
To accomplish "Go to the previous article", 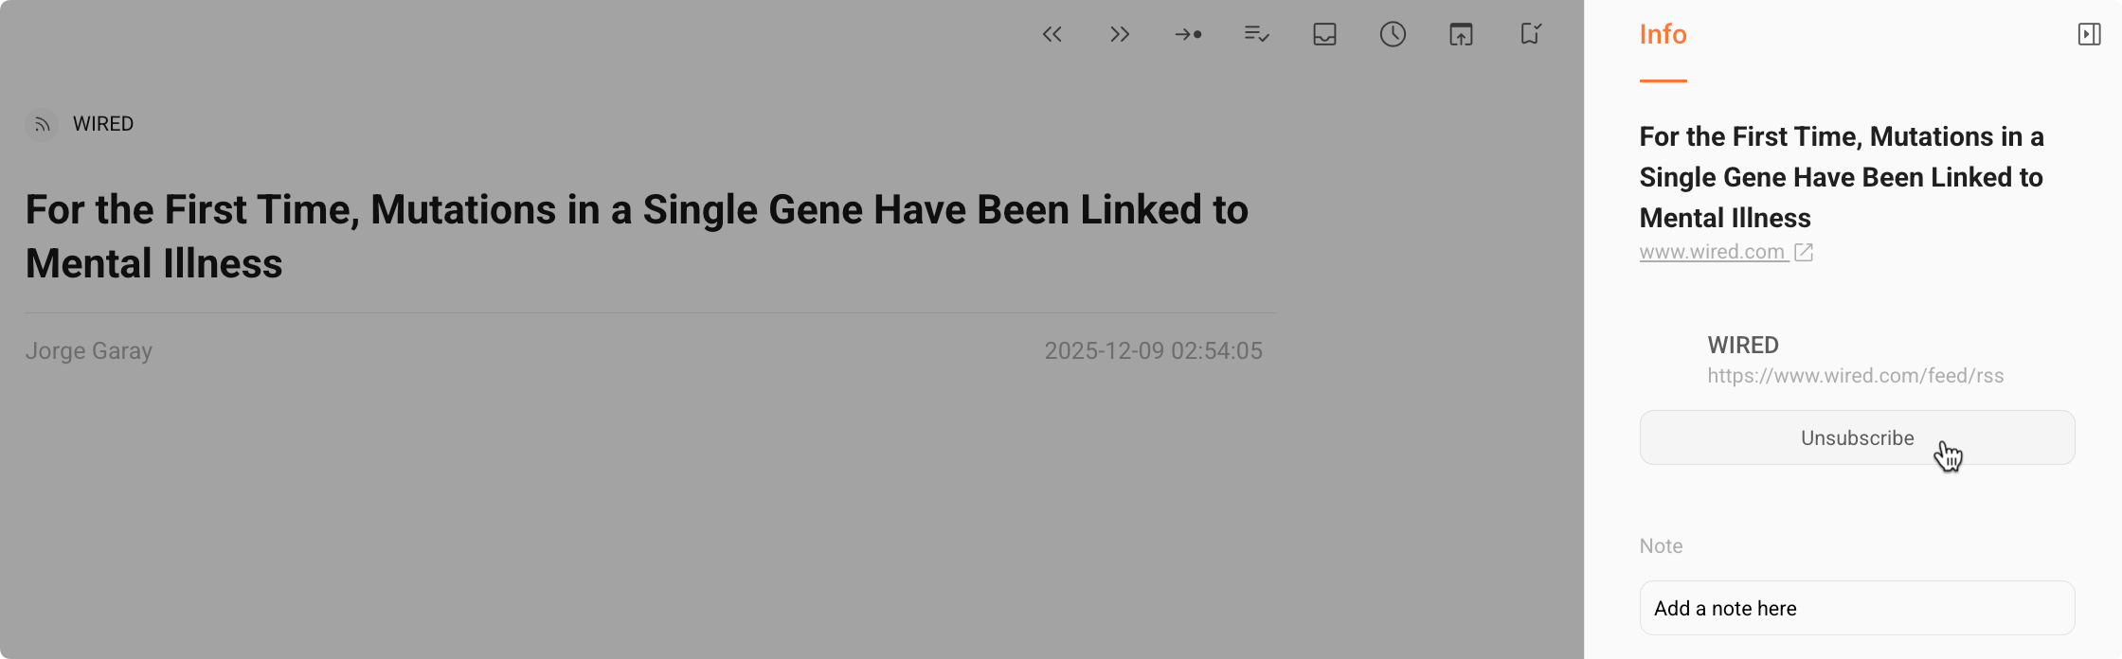I will 1052,34.
